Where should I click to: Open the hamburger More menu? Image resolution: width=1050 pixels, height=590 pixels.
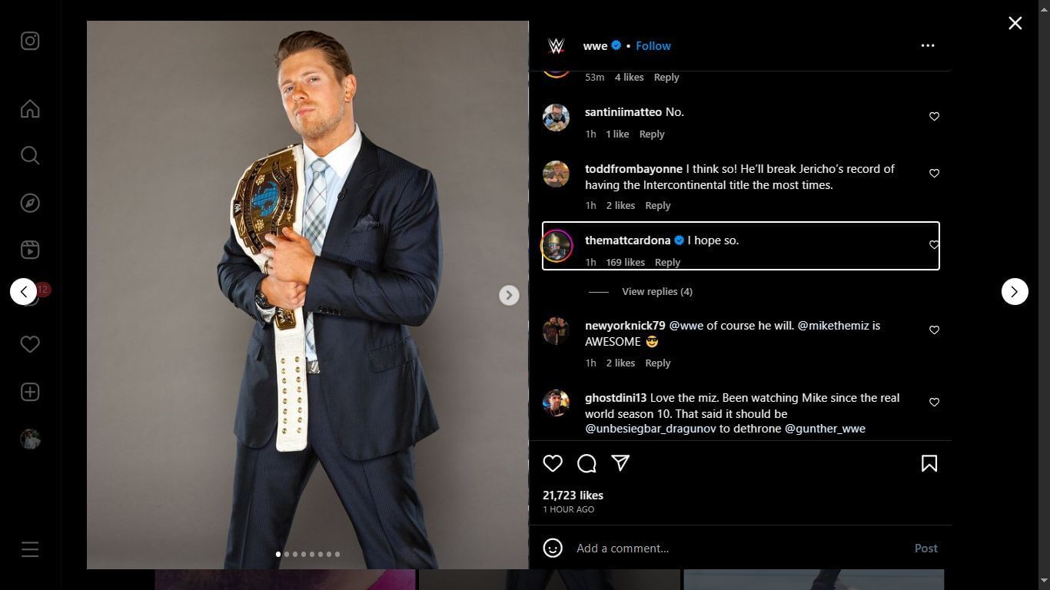(30, 549)
